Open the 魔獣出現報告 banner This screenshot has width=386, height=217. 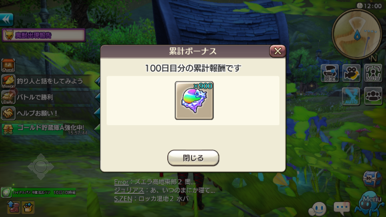[x=44, y=35]
